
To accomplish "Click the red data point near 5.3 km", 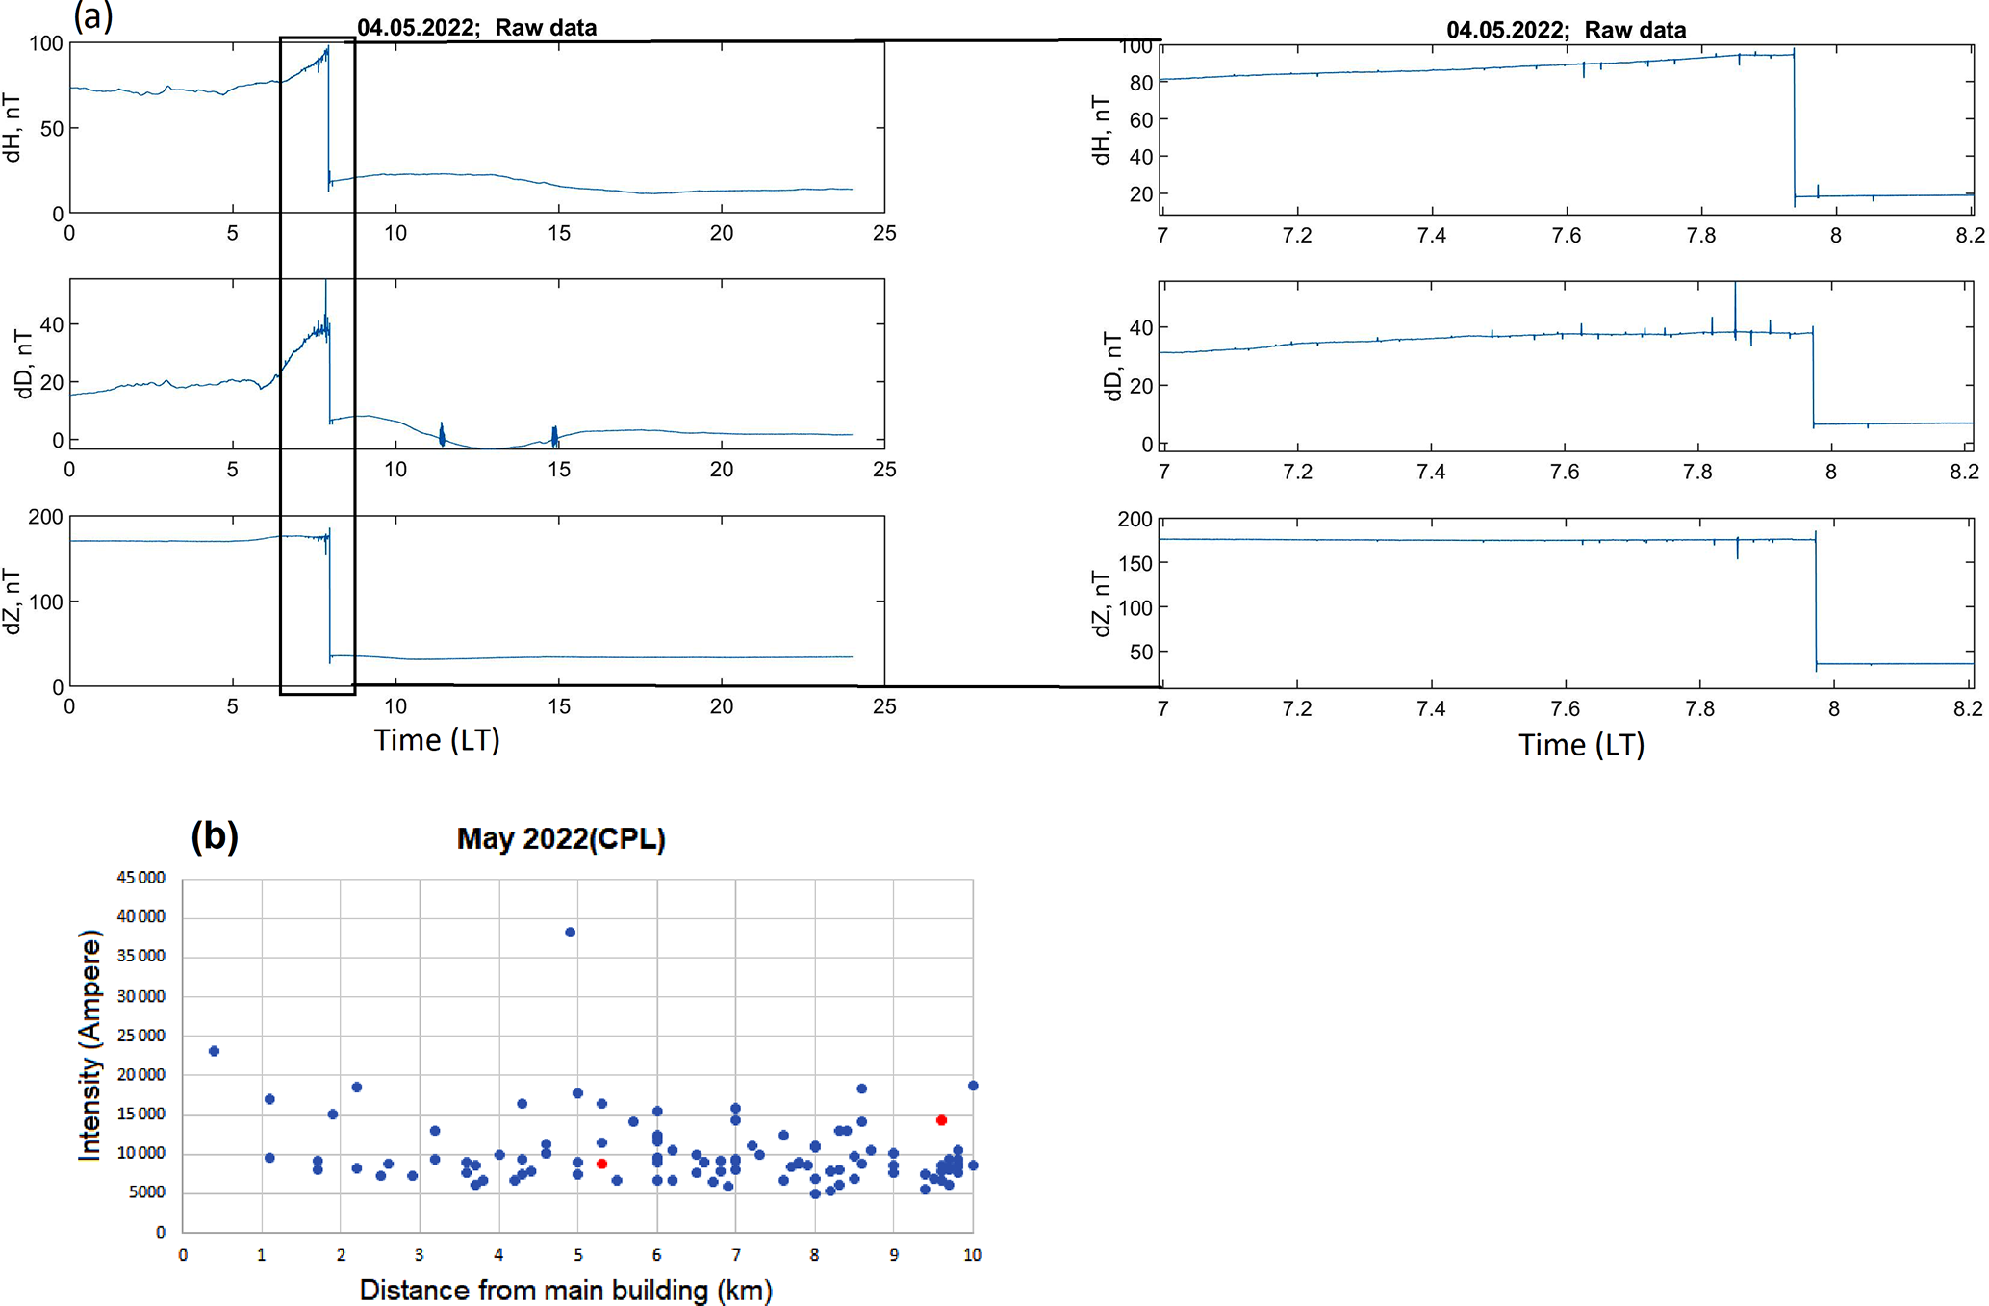I will click(601, 1164).
